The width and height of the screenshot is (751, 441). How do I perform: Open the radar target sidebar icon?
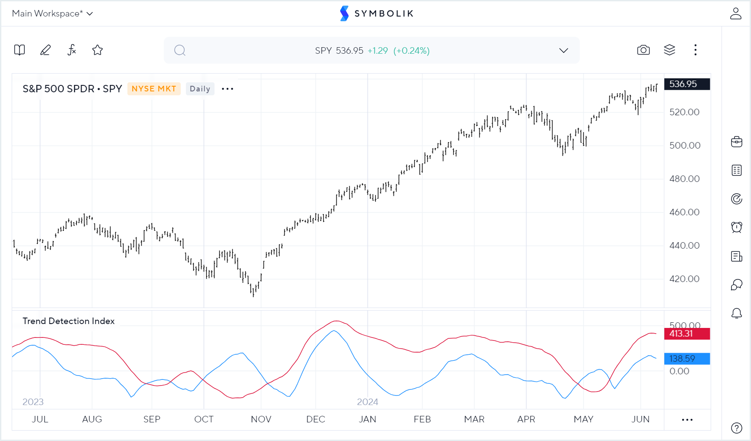737,199
